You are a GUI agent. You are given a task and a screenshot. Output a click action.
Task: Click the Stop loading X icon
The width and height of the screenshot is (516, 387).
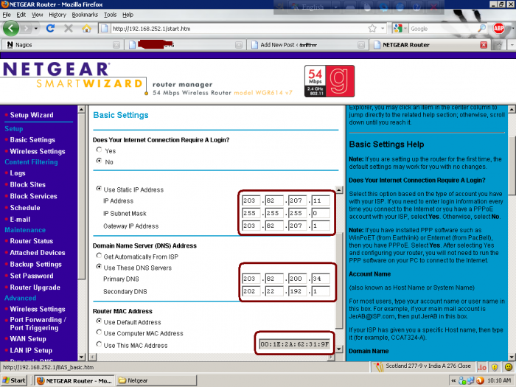(69, 28)
